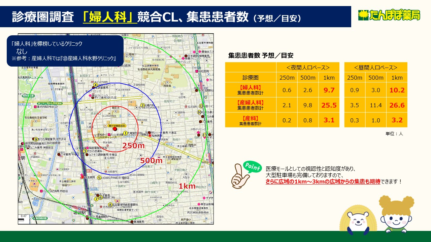
Task: Click the underlined 「婦人科」 title text
Action: tap(110, 17)
